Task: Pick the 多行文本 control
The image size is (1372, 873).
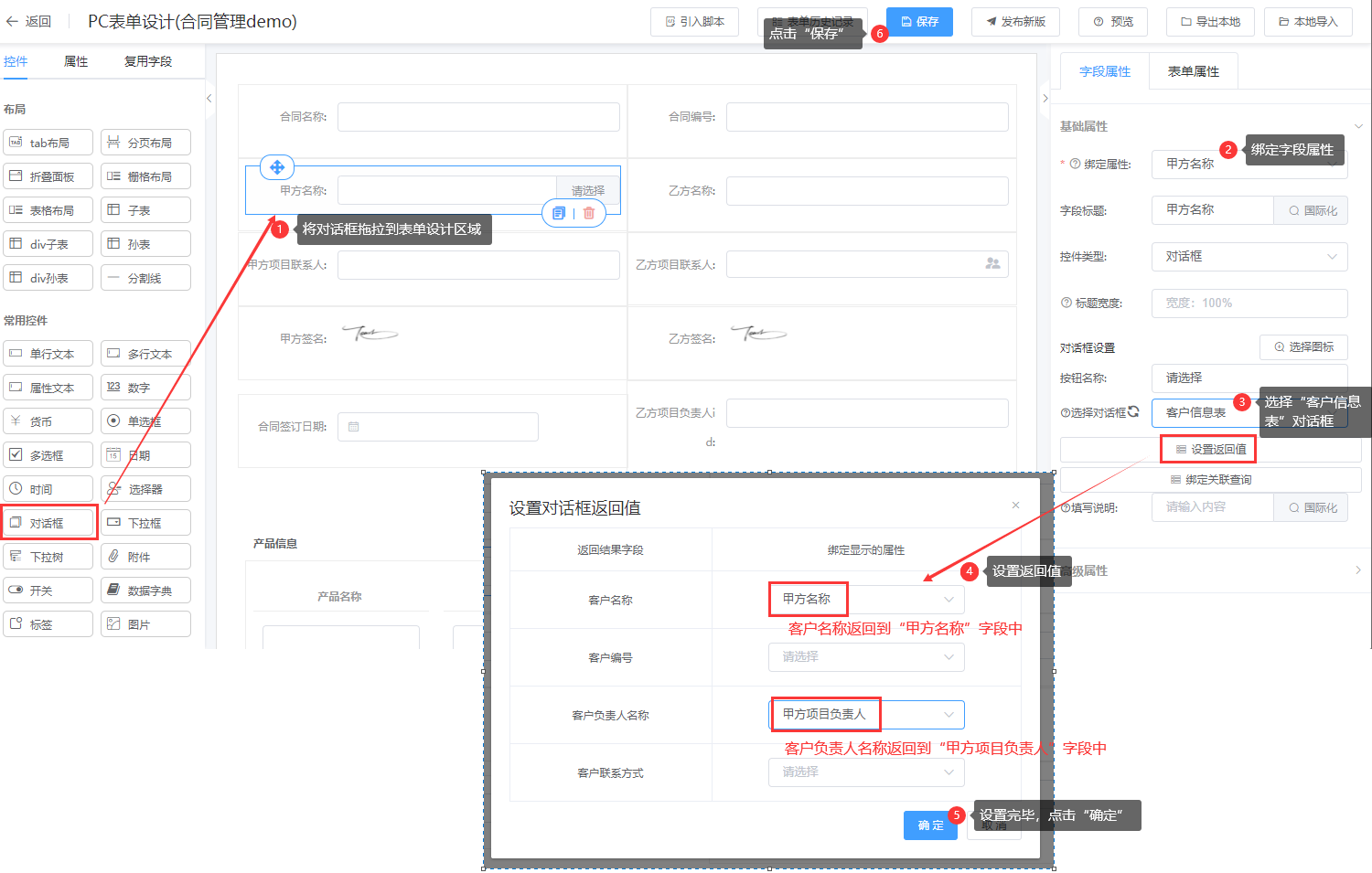Action: (x=145, y=354)
